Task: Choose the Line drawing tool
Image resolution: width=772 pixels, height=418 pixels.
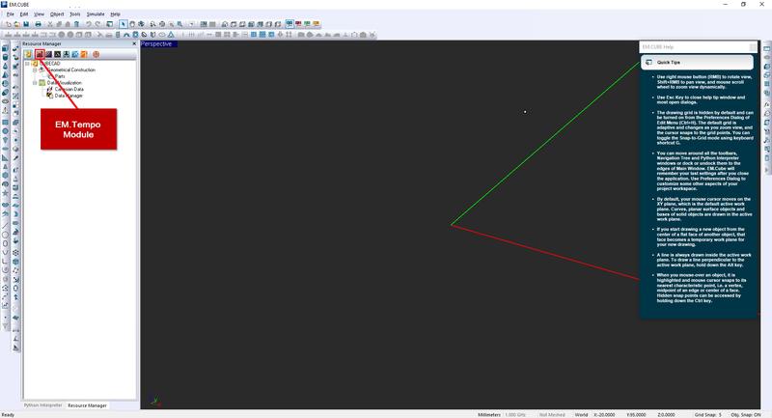Action: [5, 226]
